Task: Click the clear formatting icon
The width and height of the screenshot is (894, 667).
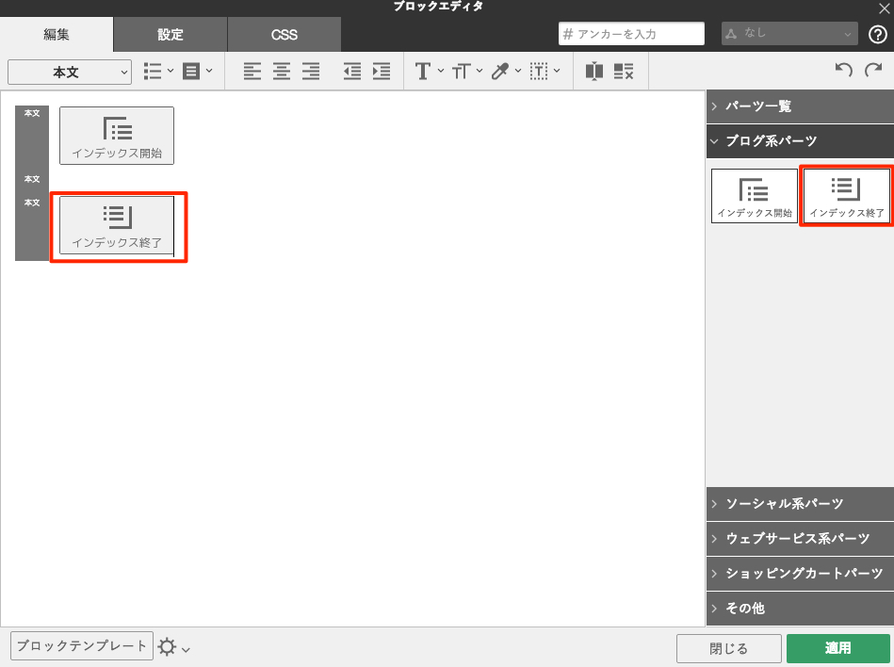Action: click(624, 72)
